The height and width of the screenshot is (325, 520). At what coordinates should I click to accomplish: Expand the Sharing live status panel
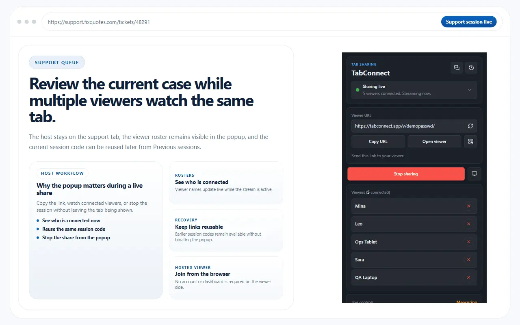414,90
